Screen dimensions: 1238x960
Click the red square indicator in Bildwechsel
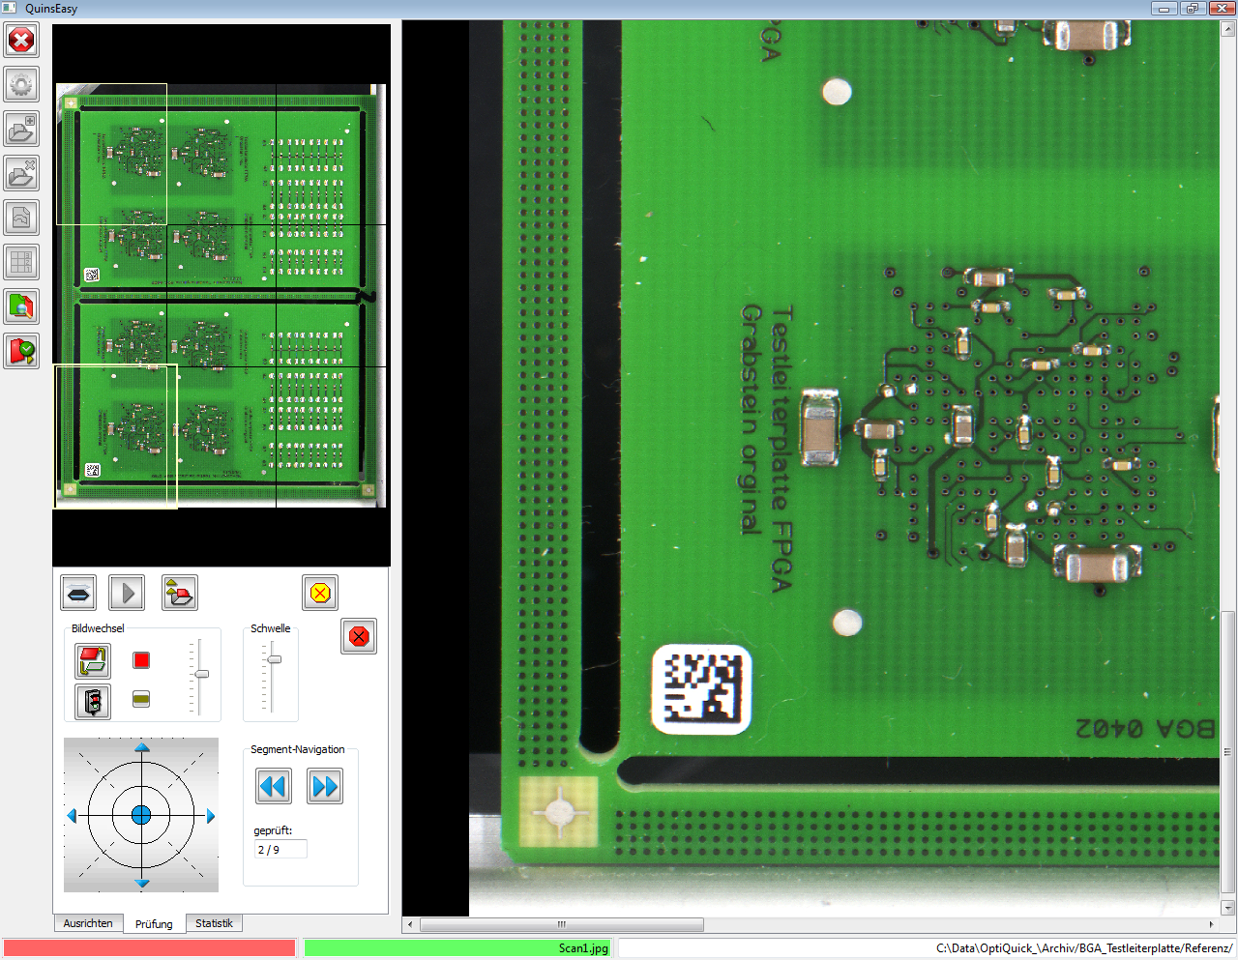[141, 660]
